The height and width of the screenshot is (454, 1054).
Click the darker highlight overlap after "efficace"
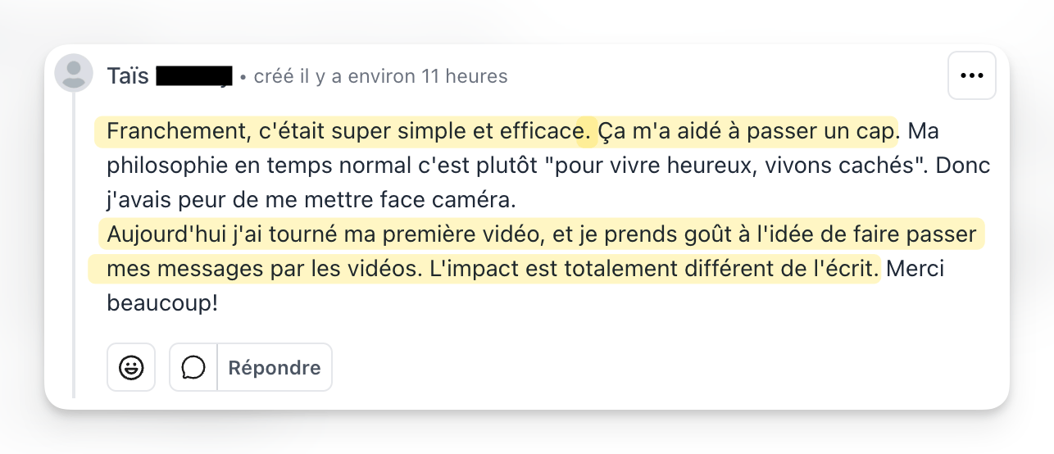[586, 131]
